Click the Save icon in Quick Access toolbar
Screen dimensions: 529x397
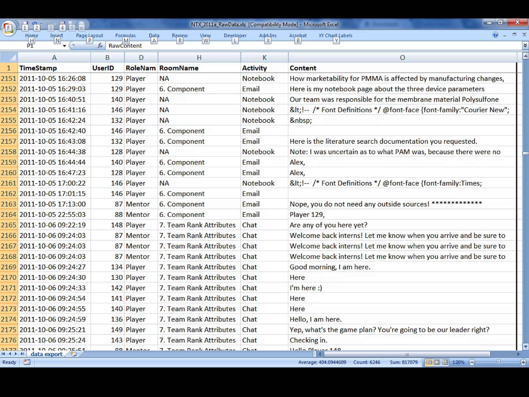pos(25,24)
